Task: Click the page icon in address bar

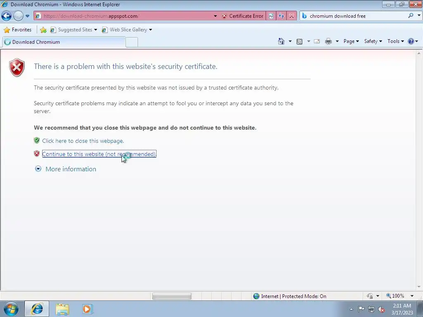Action: [x=38, y=16]
